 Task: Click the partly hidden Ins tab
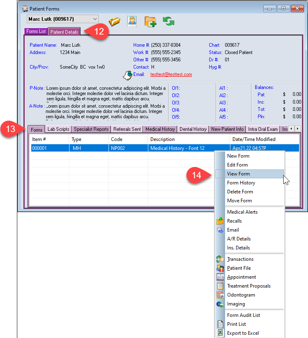pos(284,129)
